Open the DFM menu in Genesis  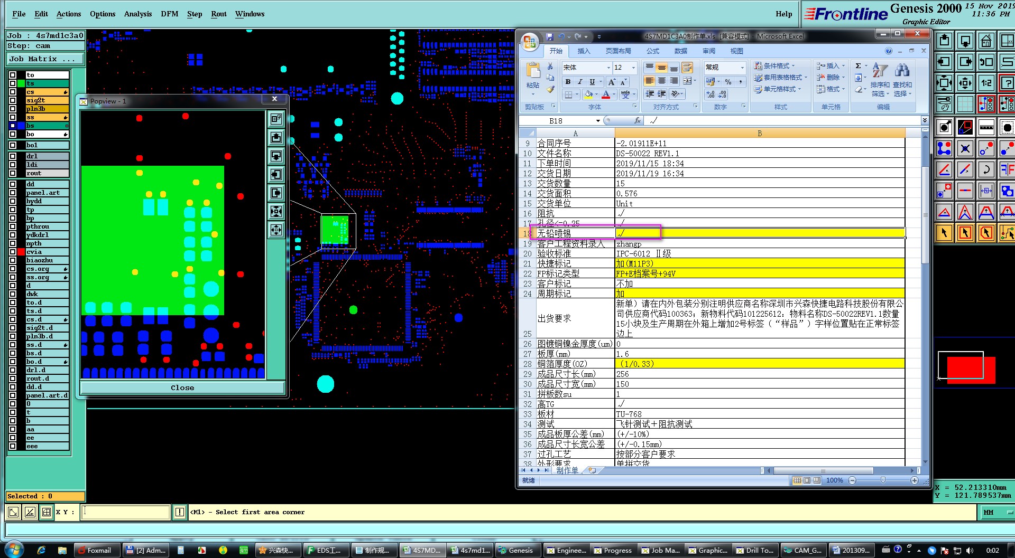[x=170, y=14]
